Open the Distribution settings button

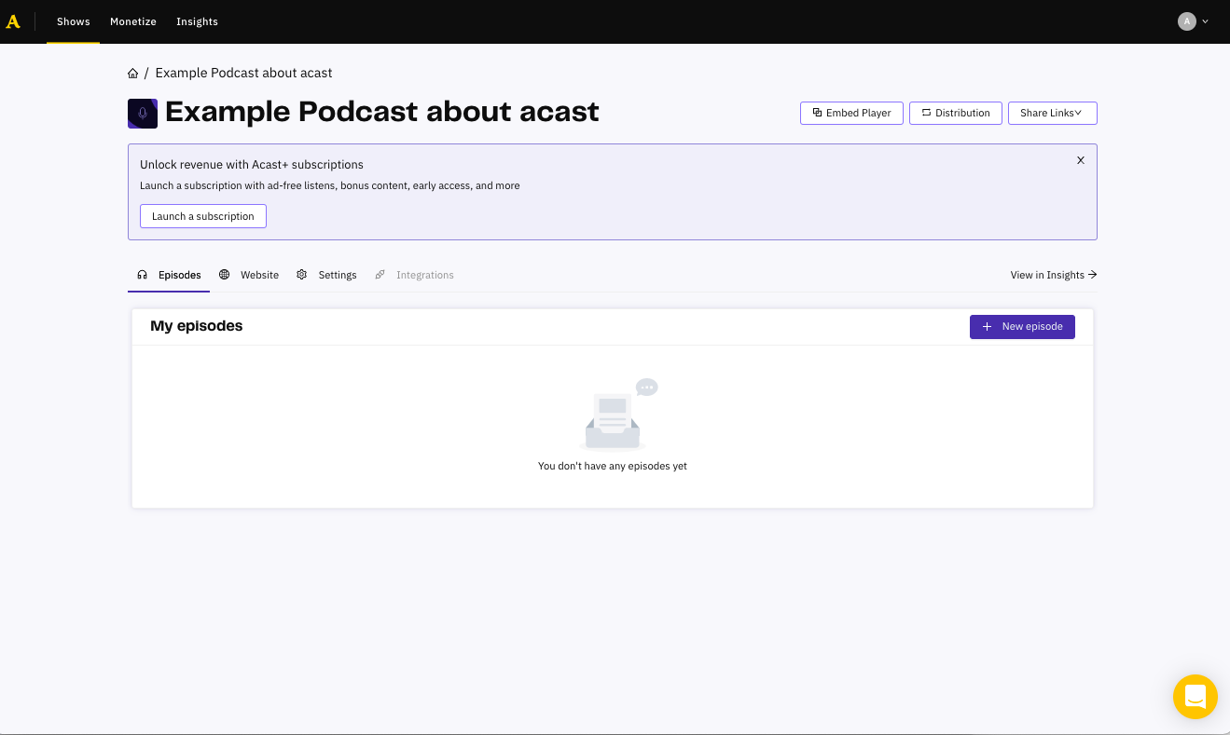pyautogui.click(x=956, y=113)
